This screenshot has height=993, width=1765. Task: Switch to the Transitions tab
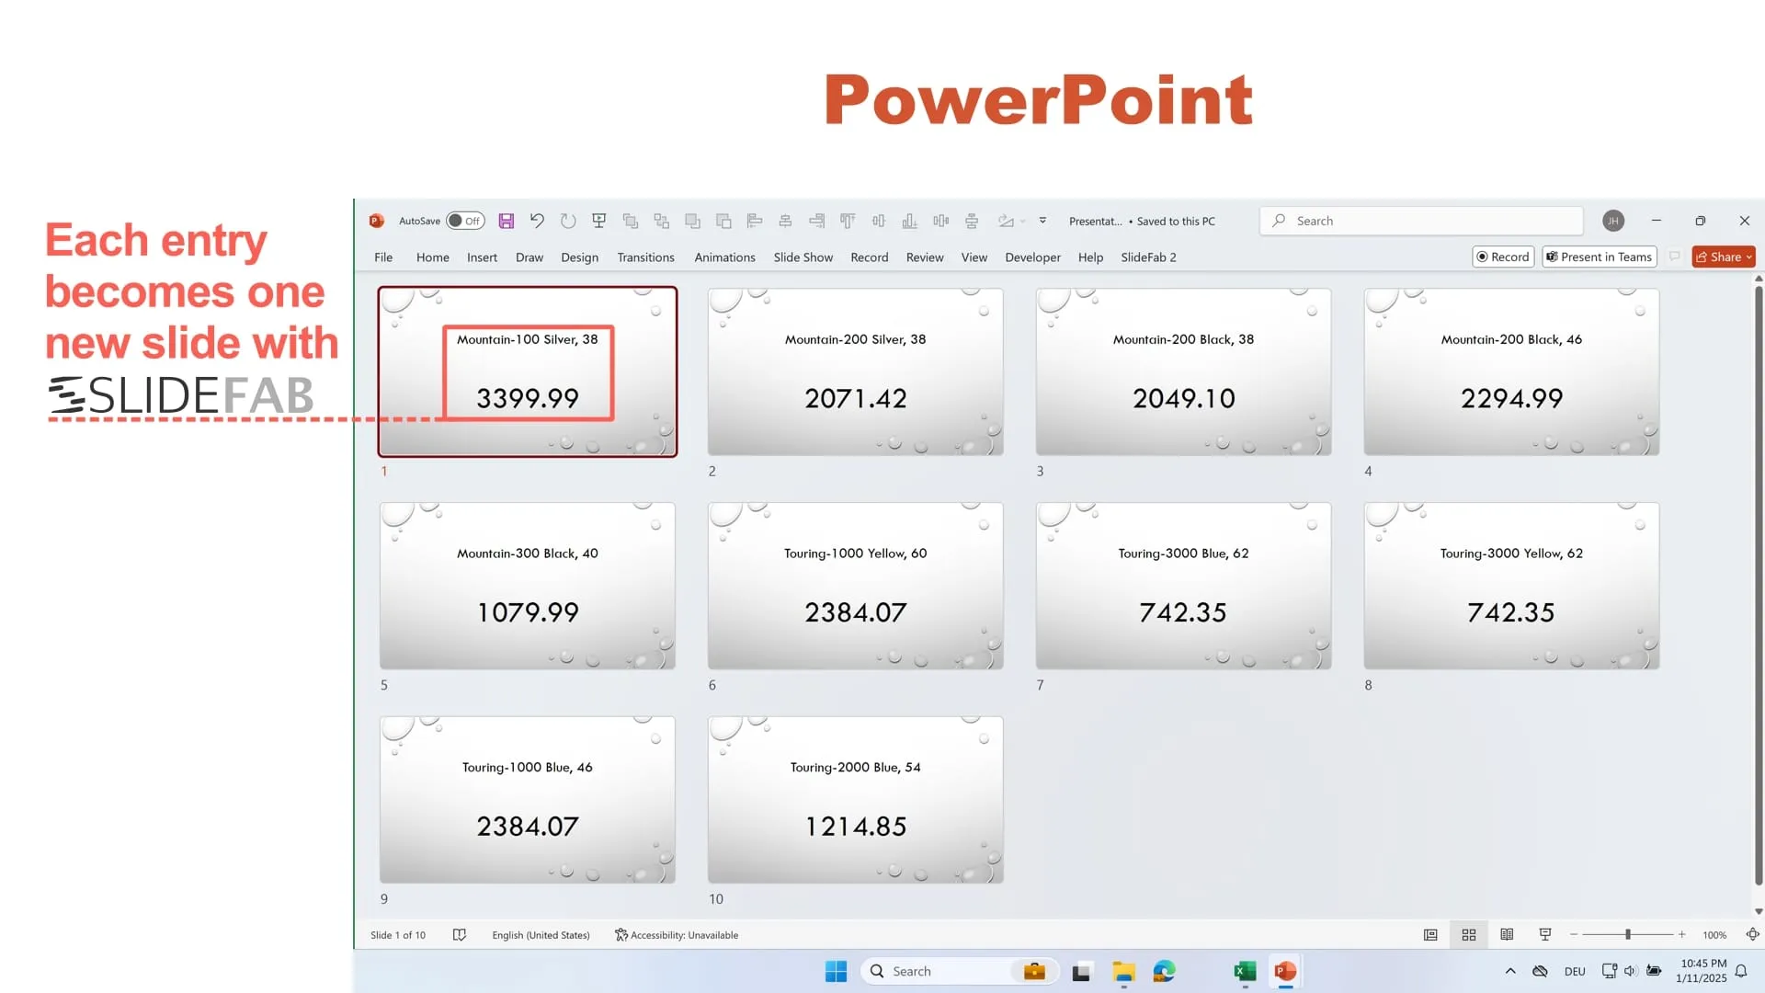(x=645, y=257)
